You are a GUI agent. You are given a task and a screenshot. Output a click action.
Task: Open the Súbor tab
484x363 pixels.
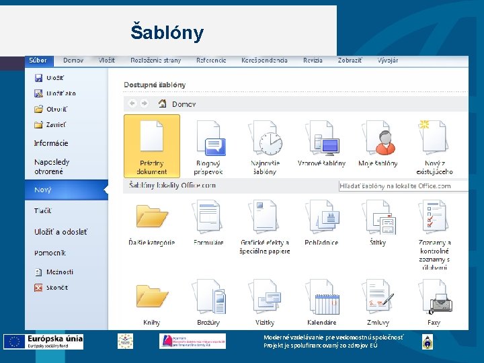pyautogui.click(x=38, y=61)
